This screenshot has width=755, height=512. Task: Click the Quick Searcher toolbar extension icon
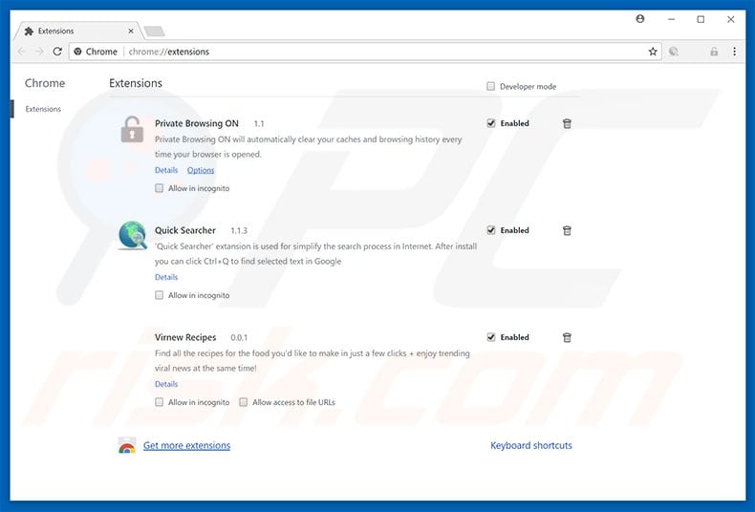click(x=674, y=52)
